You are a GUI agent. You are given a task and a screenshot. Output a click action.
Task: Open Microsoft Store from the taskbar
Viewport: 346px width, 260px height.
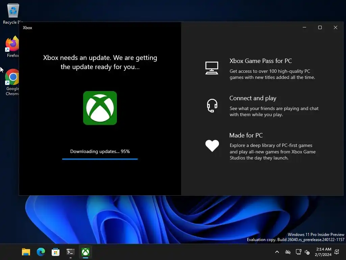click(x=56, y=252)
